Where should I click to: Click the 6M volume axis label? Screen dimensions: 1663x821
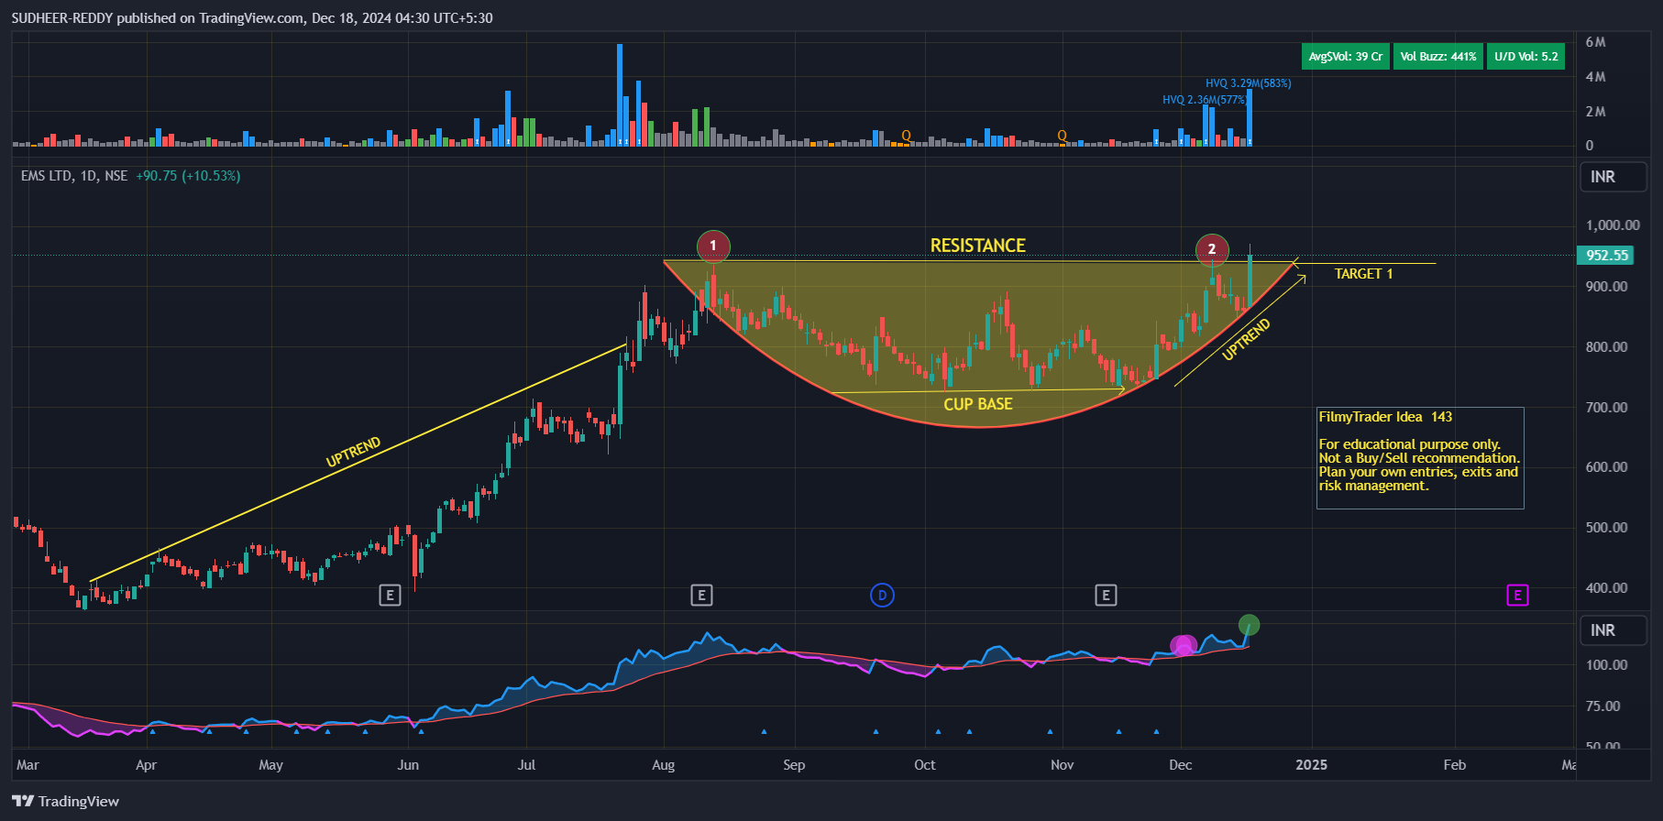[x=1595, y=42]
